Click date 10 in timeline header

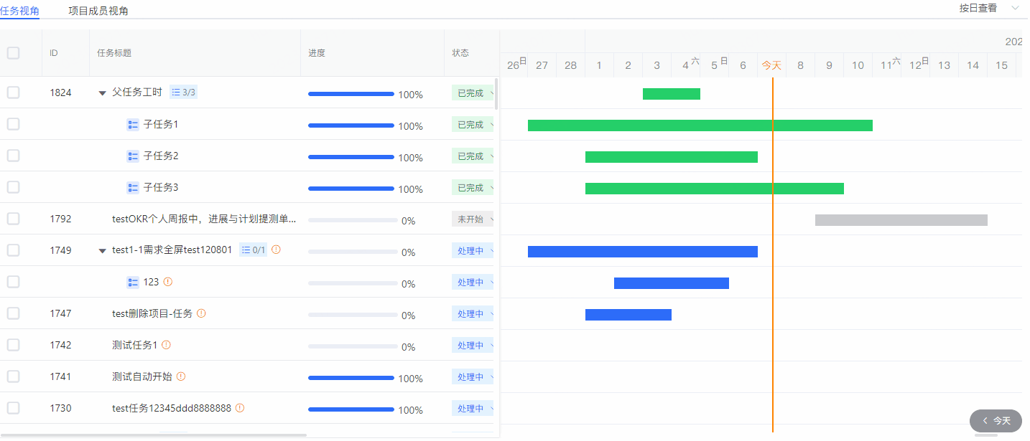coord(858,65)
